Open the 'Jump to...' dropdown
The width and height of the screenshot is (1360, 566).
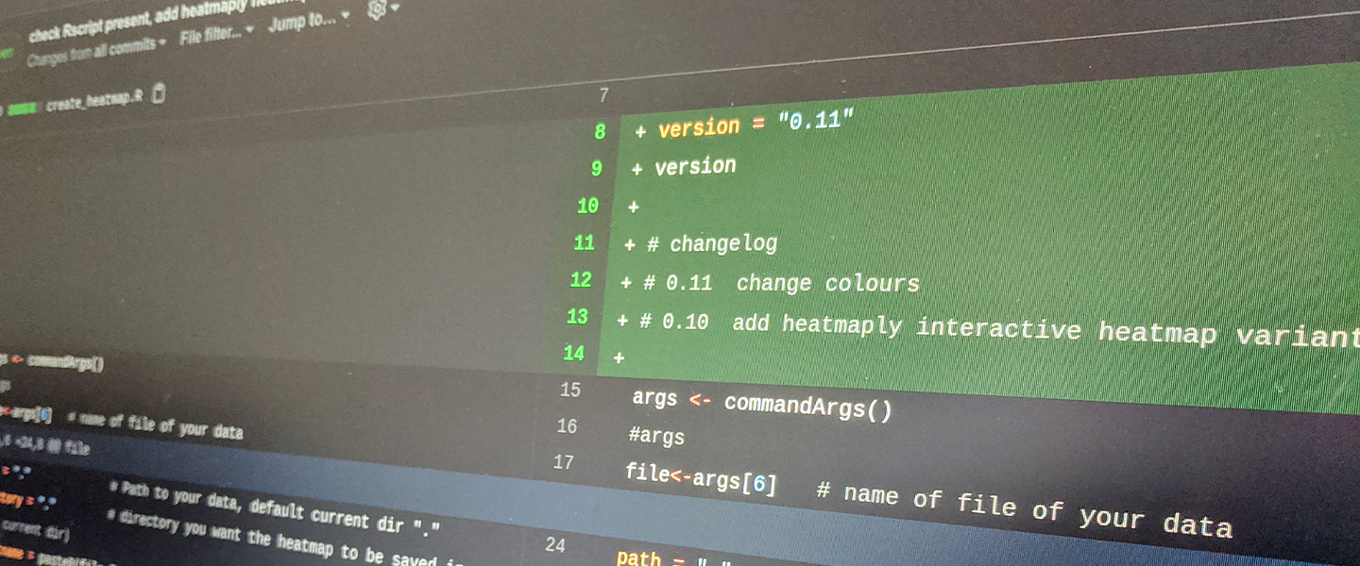click(x=308, y=22)
